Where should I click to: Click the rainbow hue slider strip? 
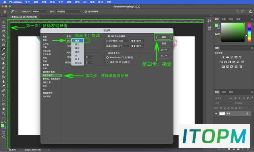coord(249,32)
